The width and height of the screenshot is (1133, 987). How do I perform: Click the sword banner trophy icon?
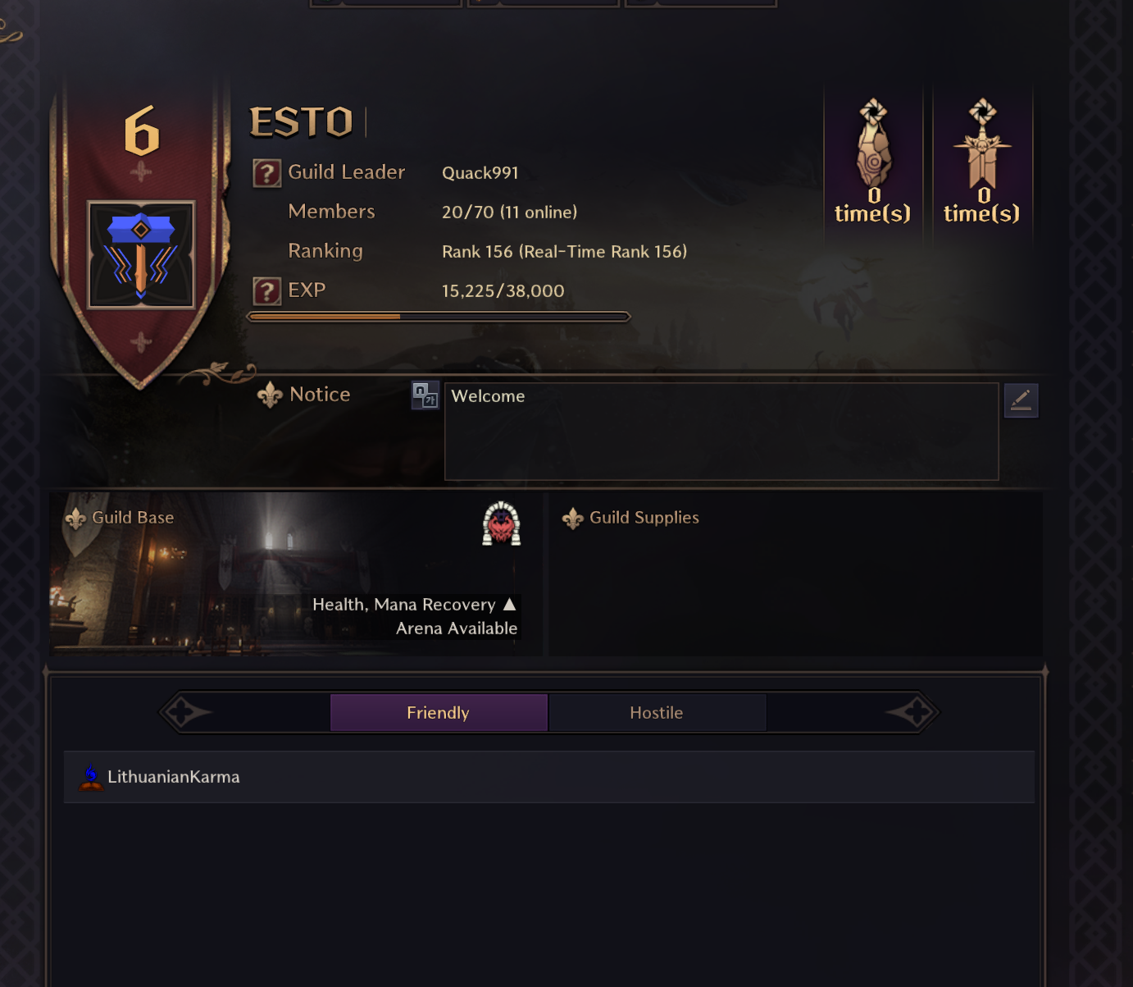[982, 144]
